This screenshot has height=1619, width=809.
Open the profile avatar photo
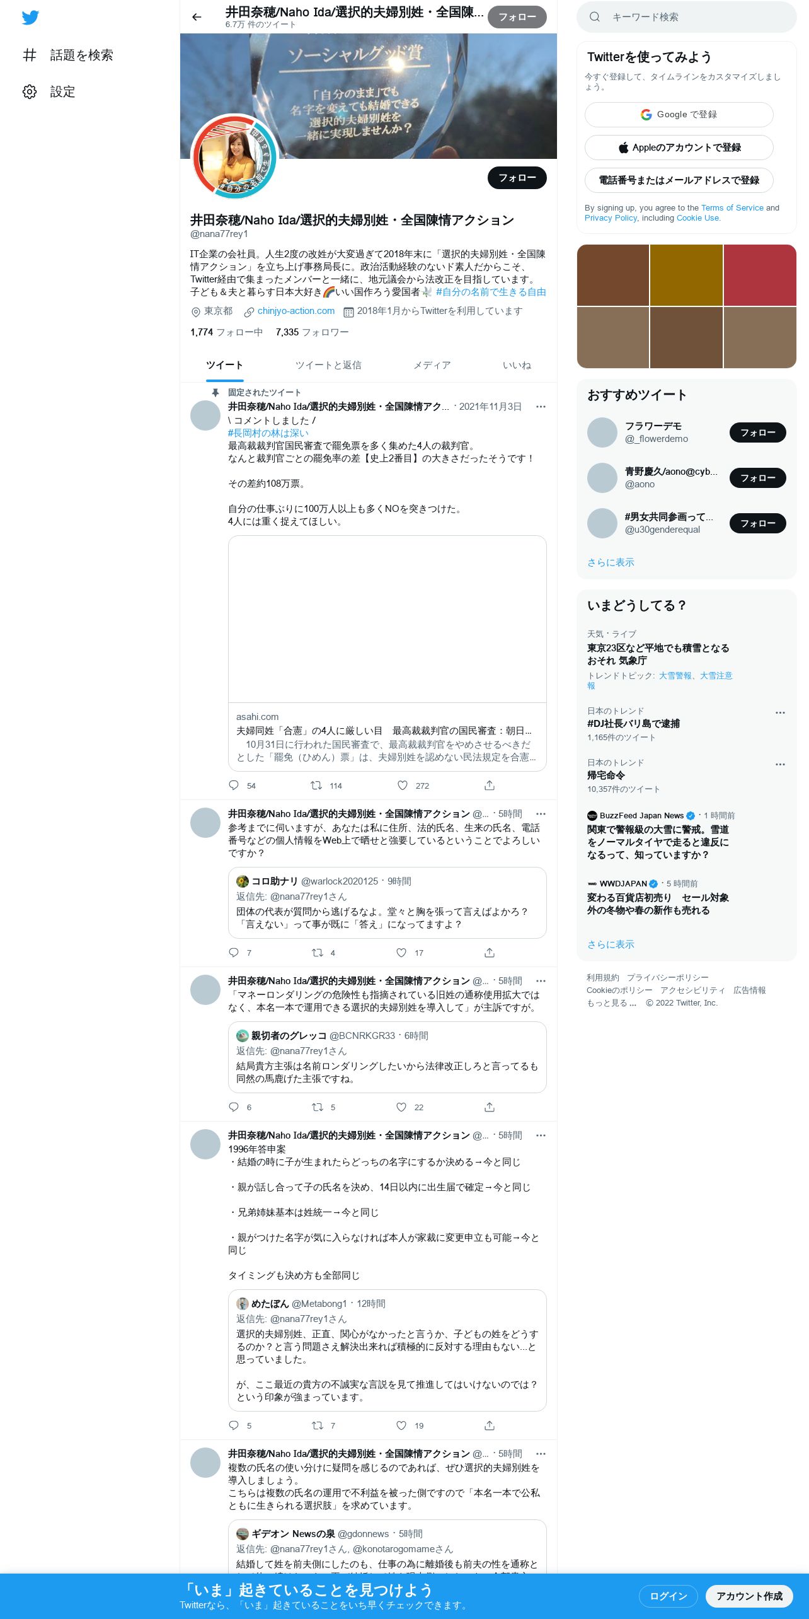pos(234,157)
